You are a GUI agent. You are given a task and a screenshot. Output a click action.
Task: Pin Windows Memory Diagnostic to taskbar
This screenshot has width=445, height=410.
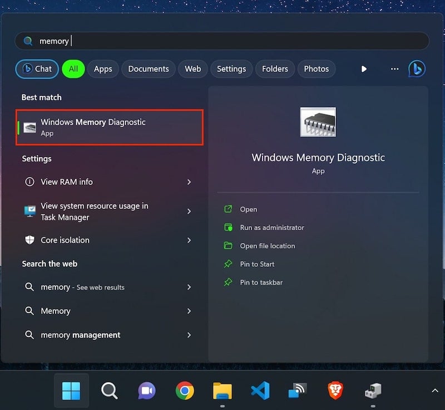(x=261, y=282)
